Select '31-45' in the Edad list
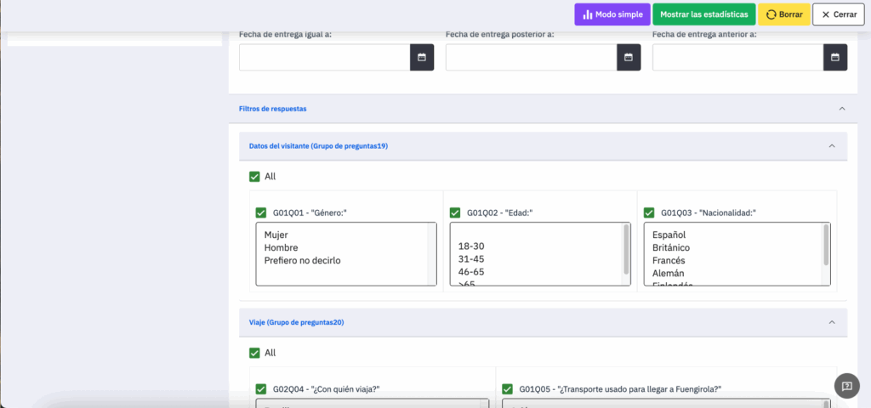Image resolution: width=871 pixels, height=408 pixels. [470, 258]
